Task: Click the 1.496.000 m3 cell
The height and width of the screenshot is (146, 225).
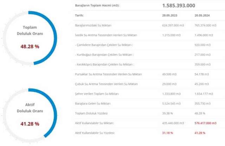Action: click(x=204, y=35)
